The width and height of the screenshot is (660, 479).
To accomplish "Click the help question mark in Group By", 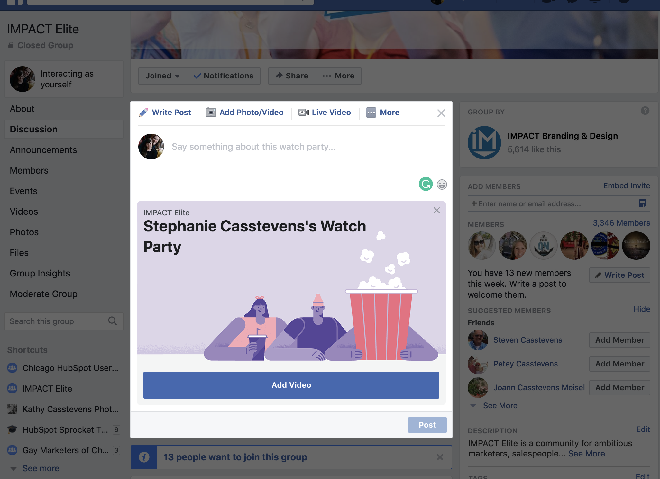I will (x=645, y=111).
